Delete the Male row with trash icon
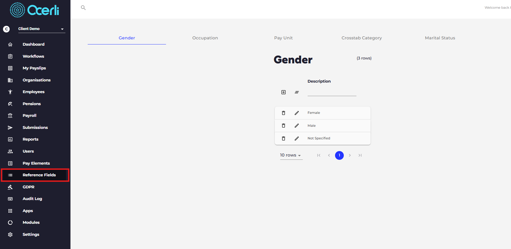This screenshot has width=511, height=249. point(284,126)
